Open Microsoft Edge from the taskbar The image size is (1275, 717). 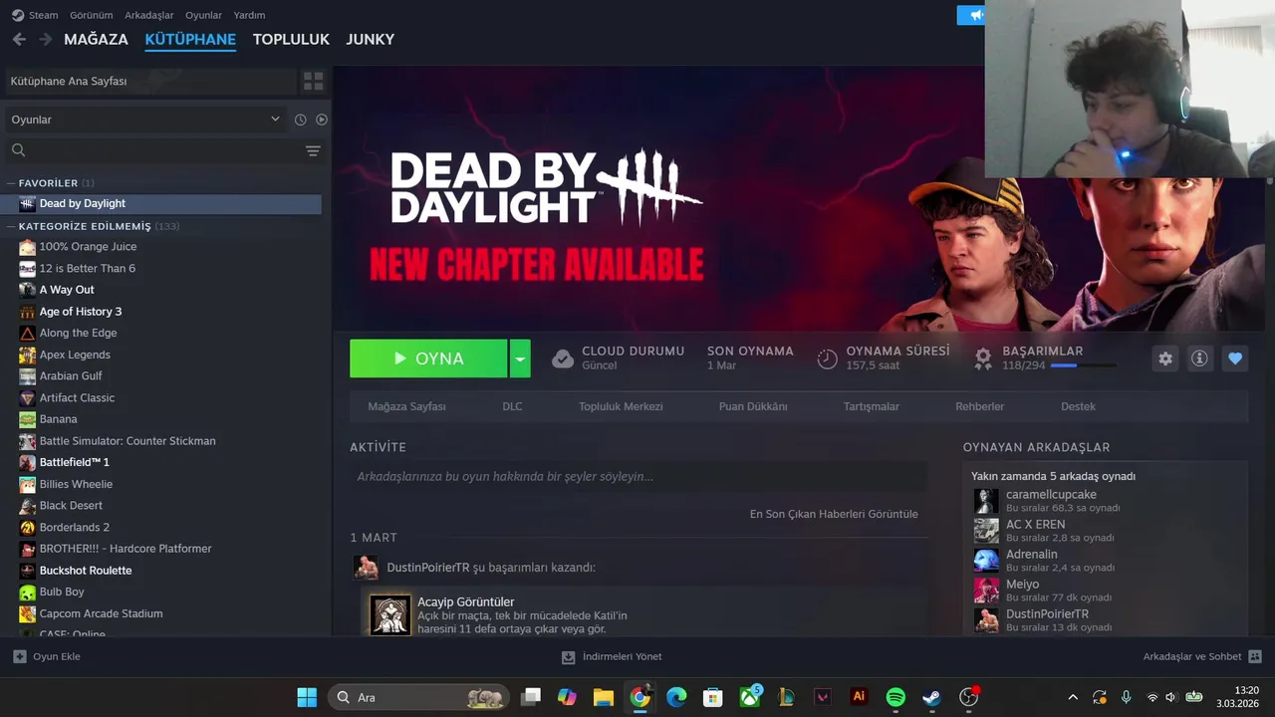[676, 697]
